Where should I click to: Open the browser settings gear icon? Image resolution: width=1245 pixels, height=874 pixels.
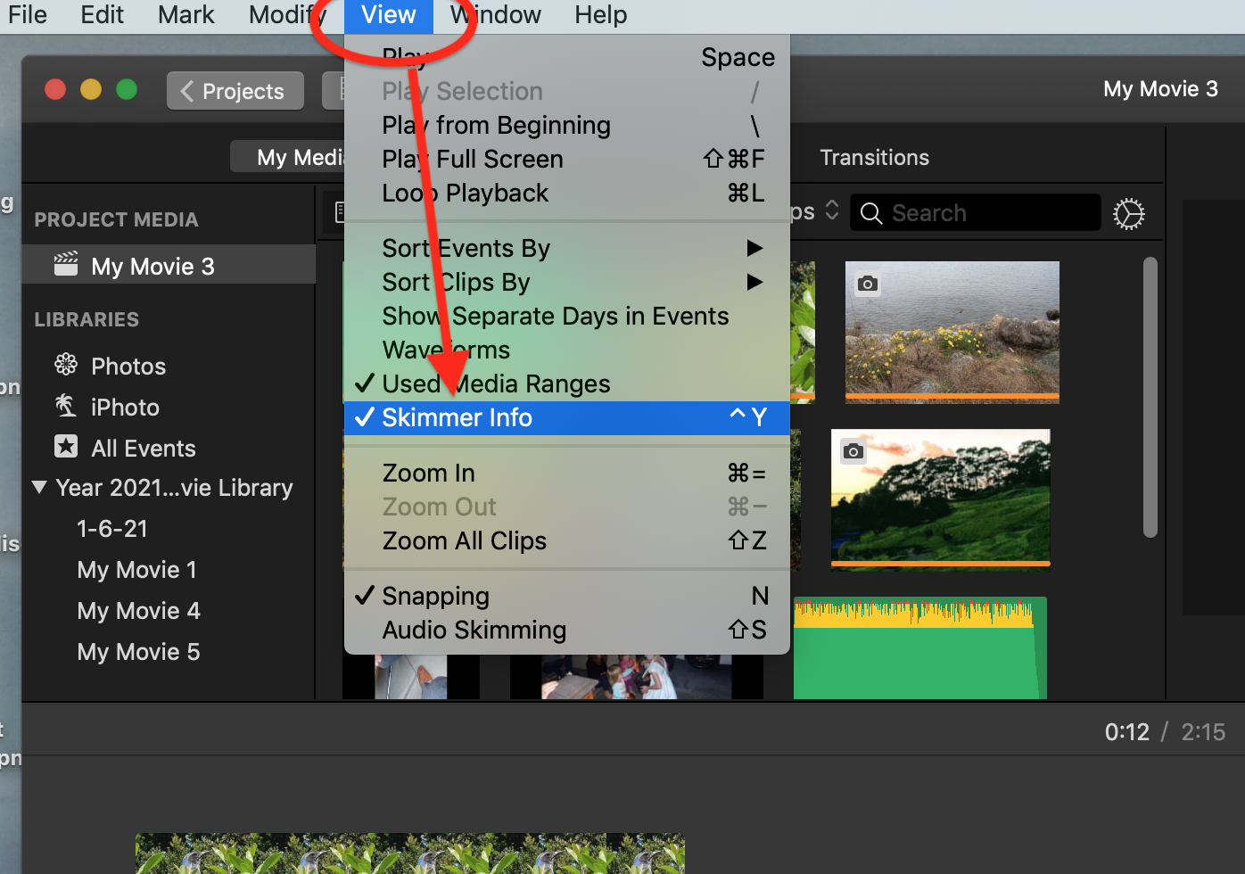1128,214
